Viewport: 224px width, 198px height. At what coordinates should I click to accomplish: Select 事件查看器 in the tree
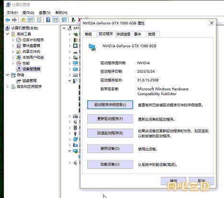click(31, 46)
